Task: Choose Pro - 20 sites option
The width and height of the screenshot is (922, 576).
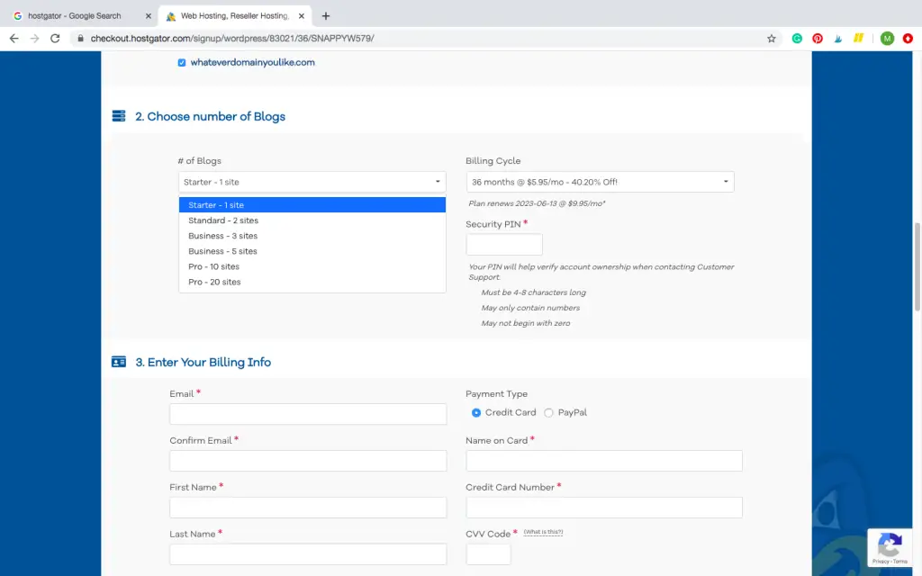Action: [312, 282]
